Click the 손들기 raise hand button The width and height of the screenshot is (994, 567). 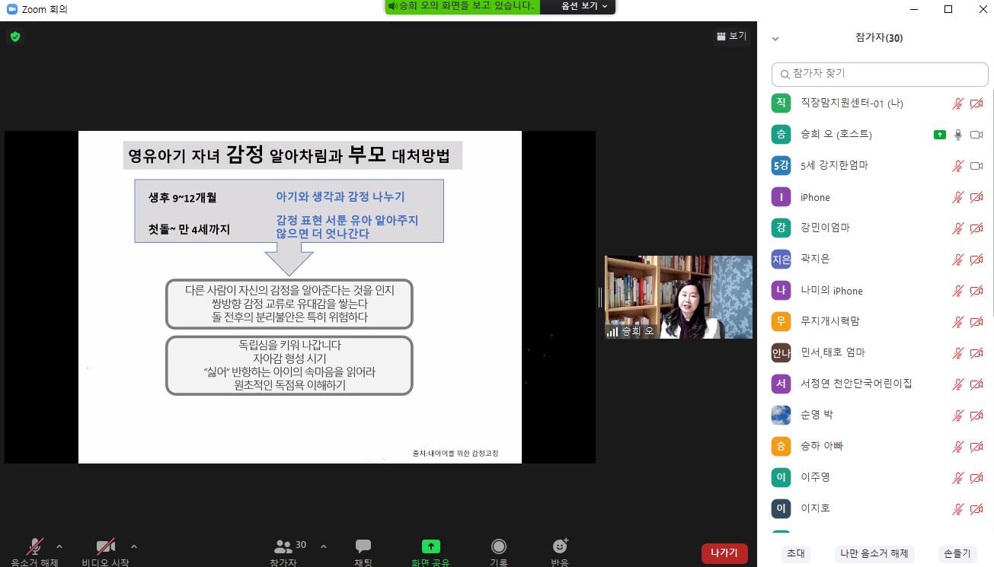pos(957,553)
